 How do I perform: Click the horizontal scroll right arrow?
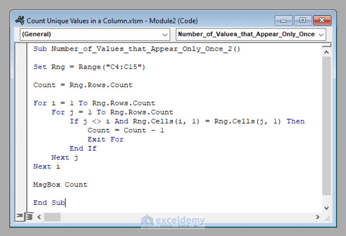click(x=318, y=217)
